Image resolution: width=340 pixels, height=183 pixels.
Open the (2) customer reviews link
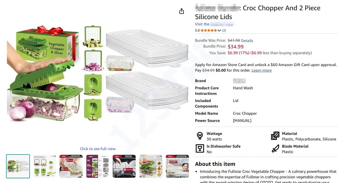[224, 30]
